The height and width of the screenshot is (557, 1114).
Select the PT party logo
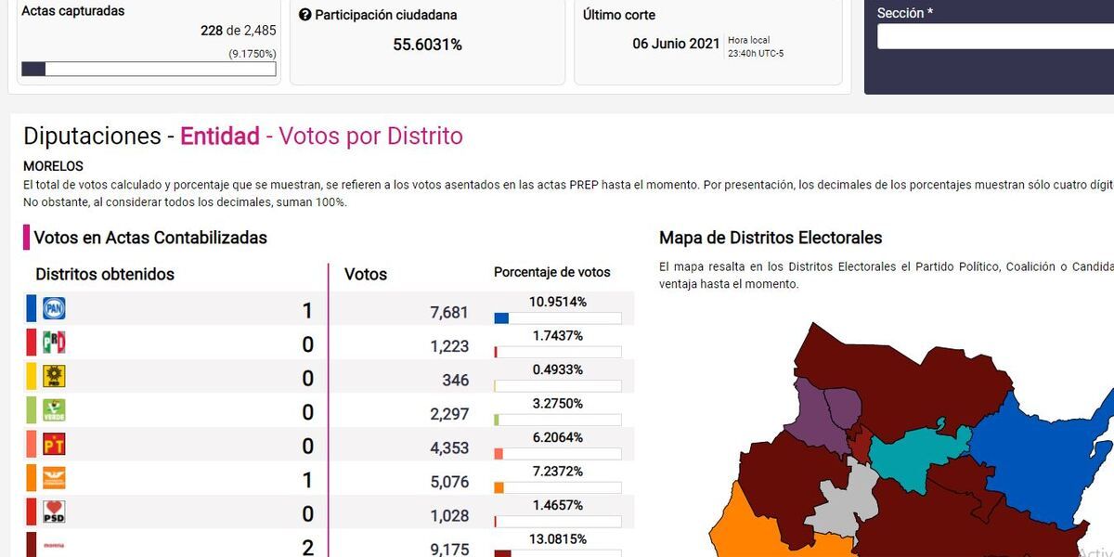54,444
